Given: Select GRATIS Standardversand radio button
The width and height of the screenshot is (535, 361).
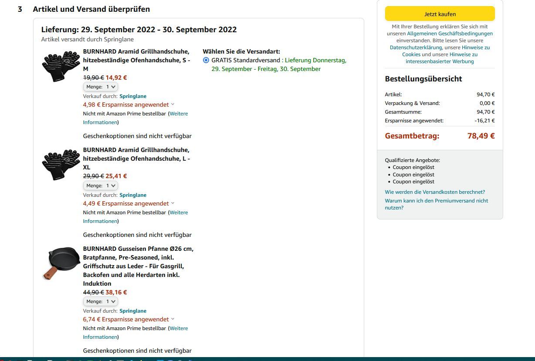Looking at the screenshot, I should pos(206,60).
